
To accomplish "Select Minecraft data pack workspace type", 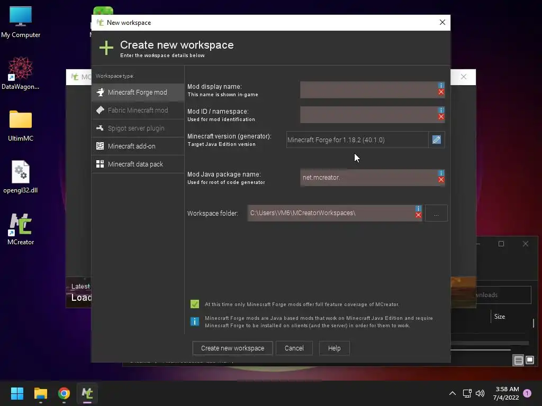I will click(138, 164).
